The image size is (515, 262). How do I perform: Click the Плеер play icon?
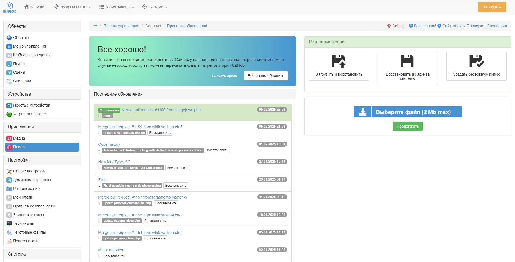9,147
